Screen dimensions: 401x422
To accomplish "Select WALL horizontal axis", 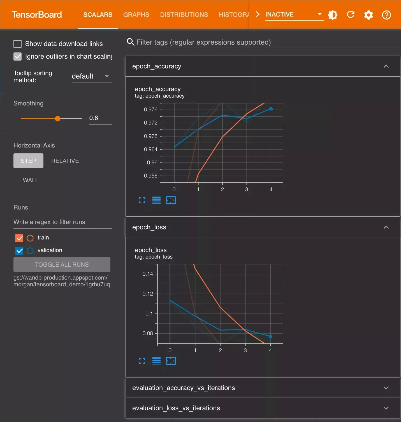I will pos(31,180).
